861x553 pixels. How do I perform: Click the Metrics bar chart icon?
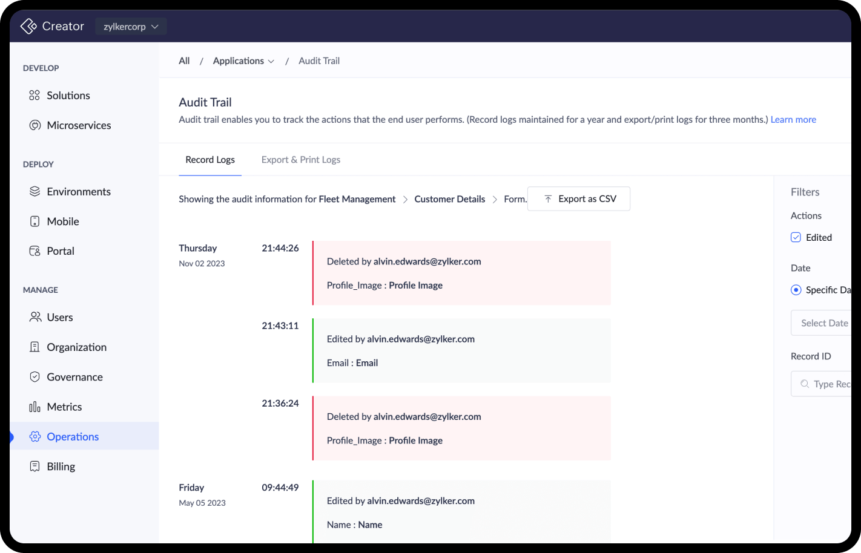(x=35, y=407)
